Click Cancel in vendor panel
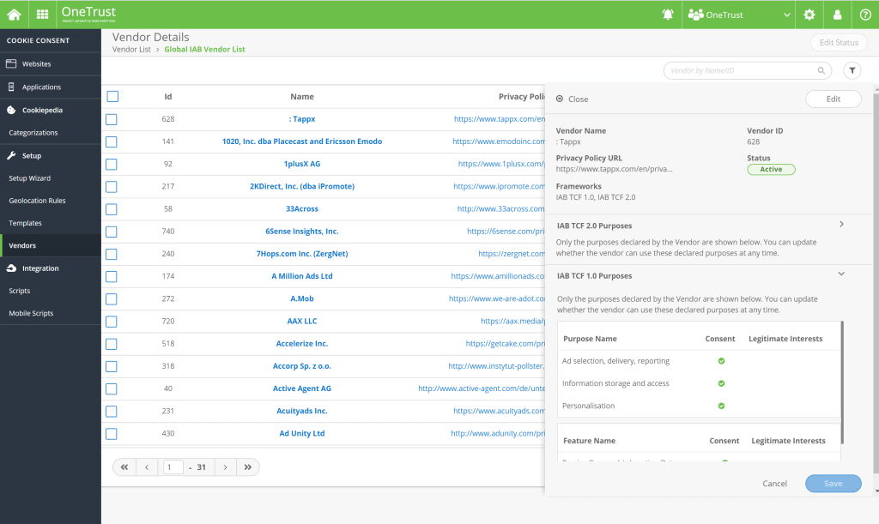The height and width of the screenshot is (524, 879). pos(775,484)
